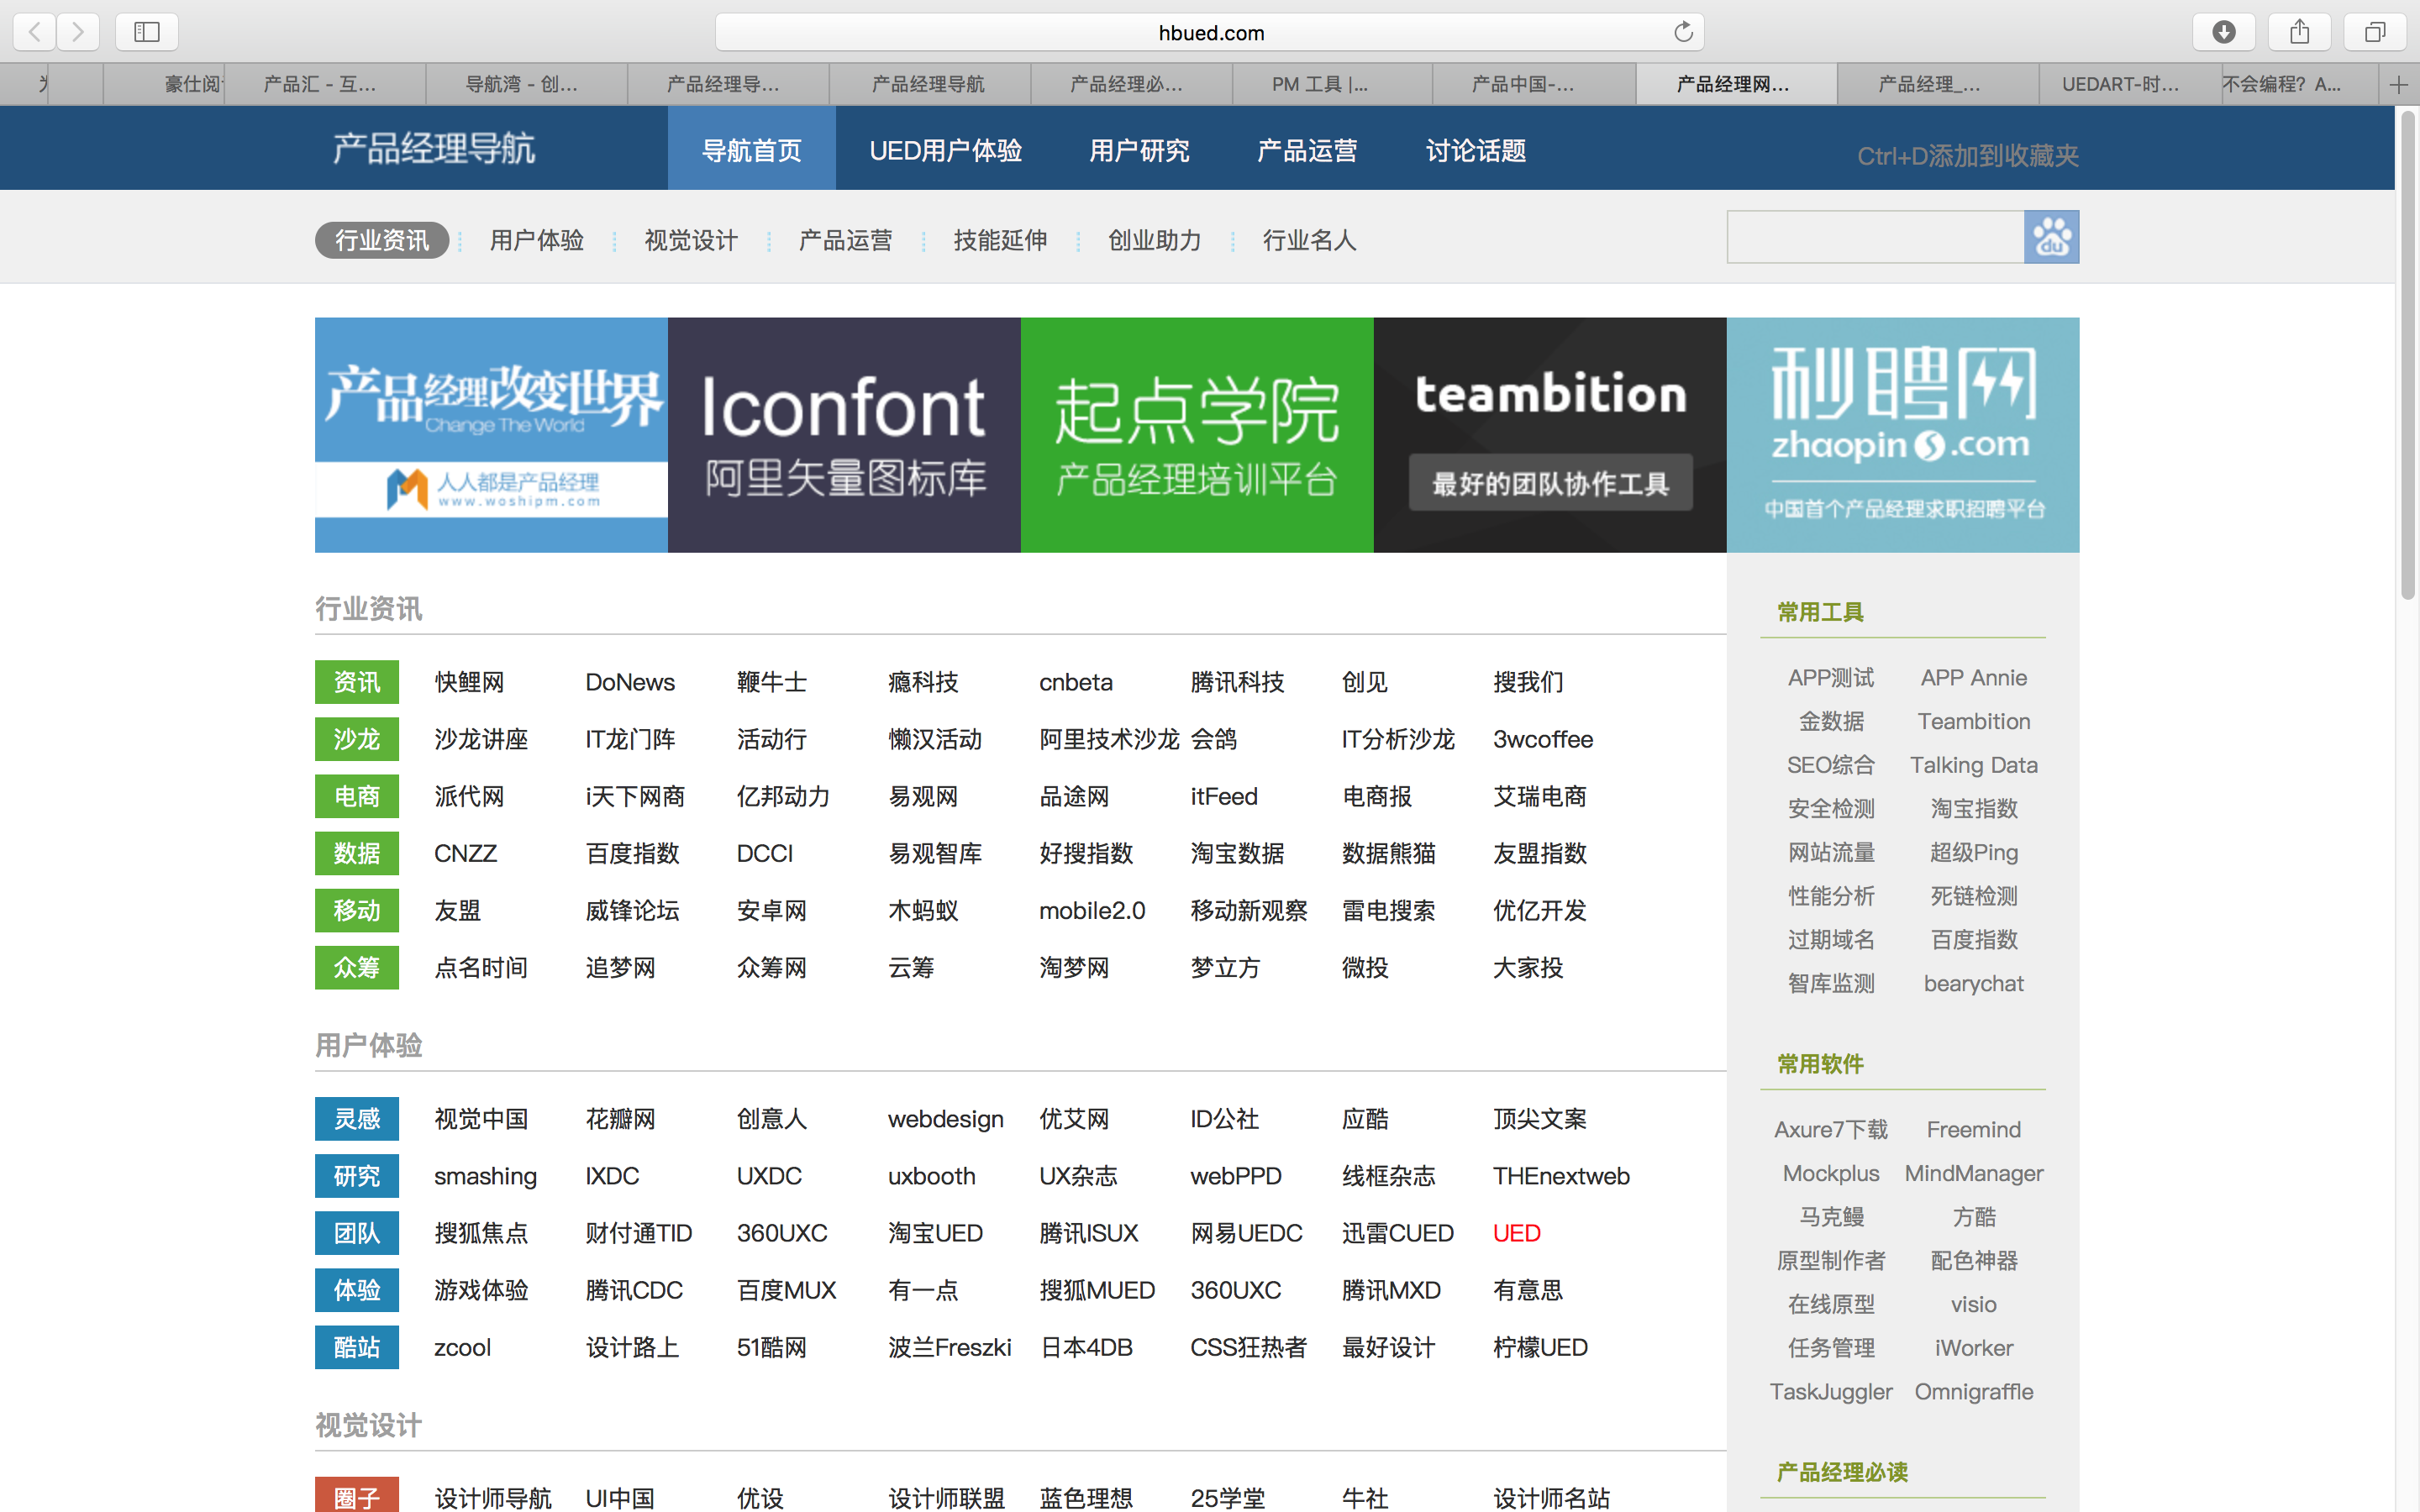Open the 秒聘网 zhaopin banner
The image size is (2420, 1512).
[x=1903, y=435]
